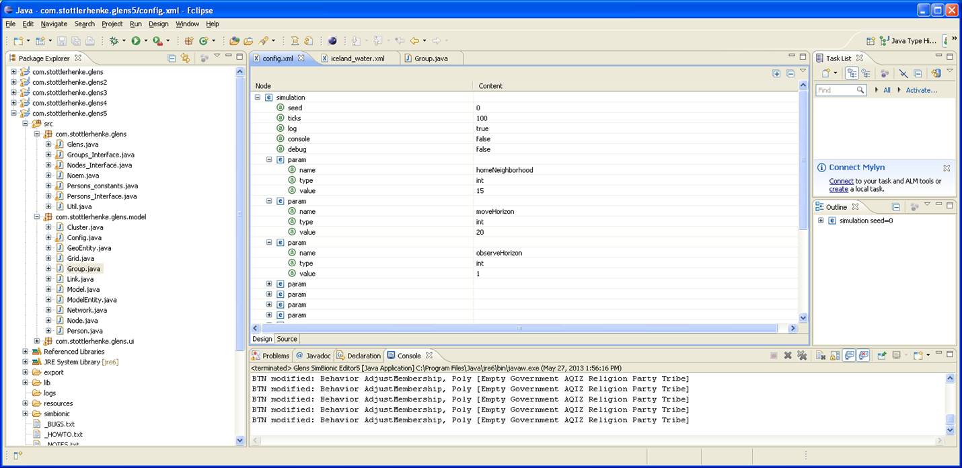Image resolution: width=962 pixels, height=468 pixels.
Task: Collapse the com.stottlerhenke.glens5 project
Action: pos(13,114)
